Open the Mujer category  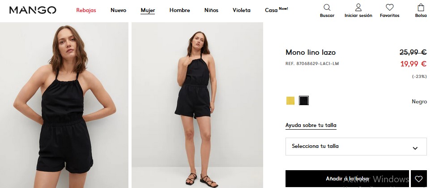tap(148, 10)
